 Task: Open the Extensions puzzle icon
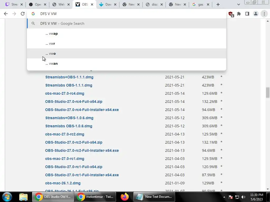coord(239,14)
